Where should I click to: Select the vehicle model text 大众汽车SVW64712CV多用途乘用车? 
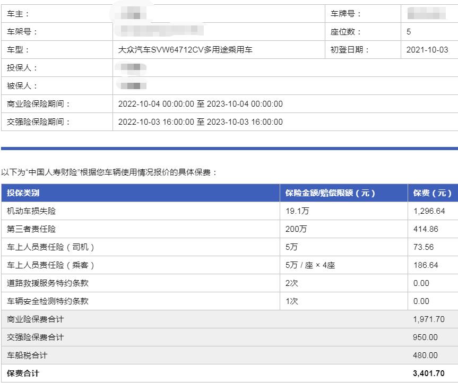(185, 50)
